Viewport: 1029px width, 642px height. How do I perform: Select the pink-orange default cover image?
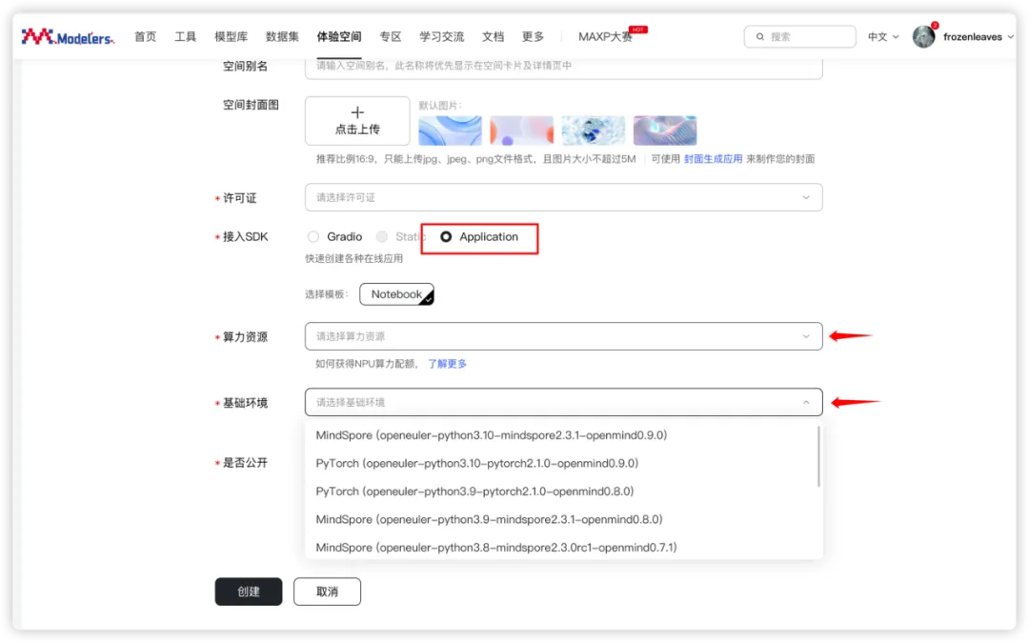pos(522,130)
